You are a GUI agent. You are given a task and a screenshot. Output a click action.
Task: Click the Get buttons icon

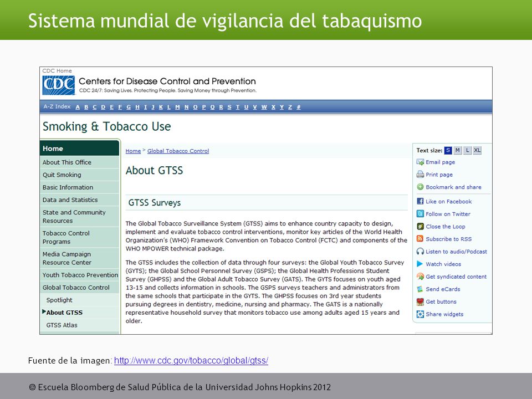coord(420,301)
